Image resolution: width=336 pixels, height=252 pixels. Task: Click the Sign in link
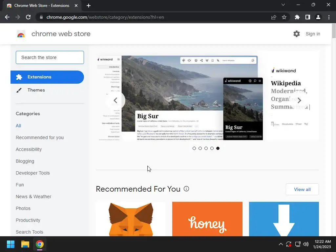(x=313, y=34)
